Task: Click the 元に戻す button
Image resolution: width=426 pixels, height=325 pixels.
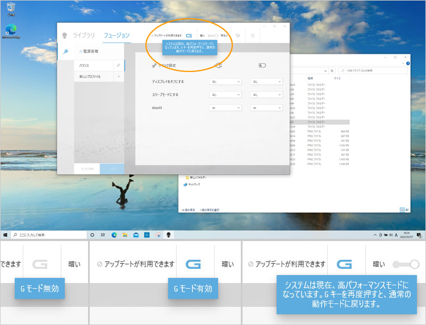Action: point(87,169)
